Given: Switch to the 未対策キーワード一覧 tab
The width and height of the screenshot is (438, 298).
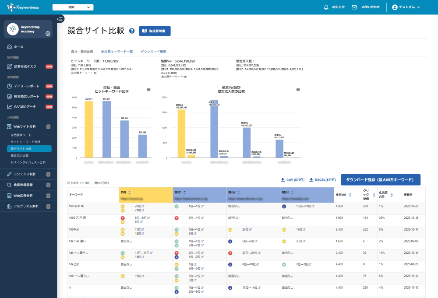Looking at the screenshot, I should coord(118,51).
